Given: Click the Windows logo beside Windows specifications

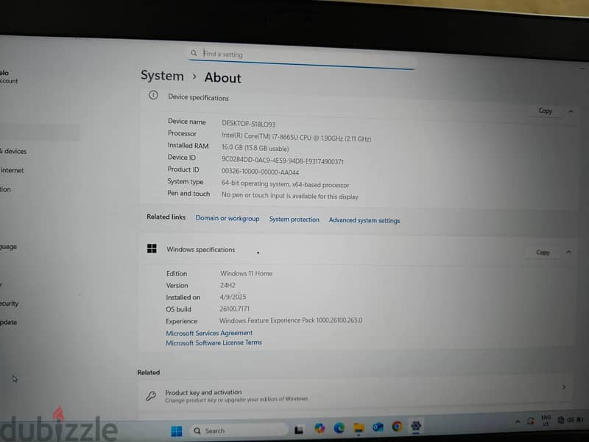Looking at the screenshot, I should pyautogui.click(x=152, y=248).
